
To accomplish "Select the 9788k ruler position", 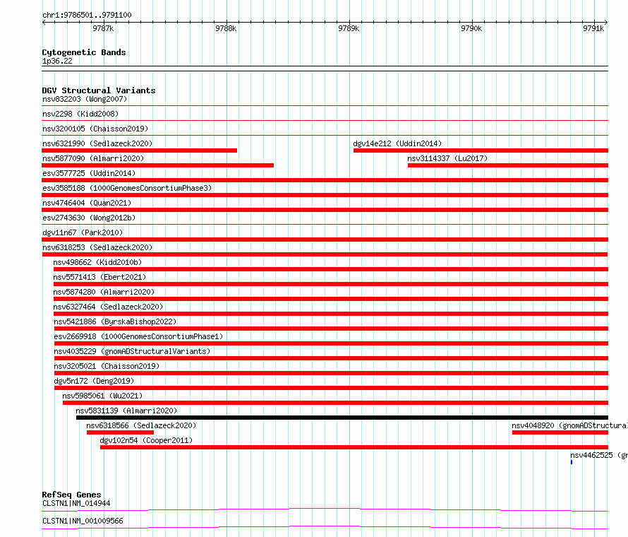I will pos(226,28).
